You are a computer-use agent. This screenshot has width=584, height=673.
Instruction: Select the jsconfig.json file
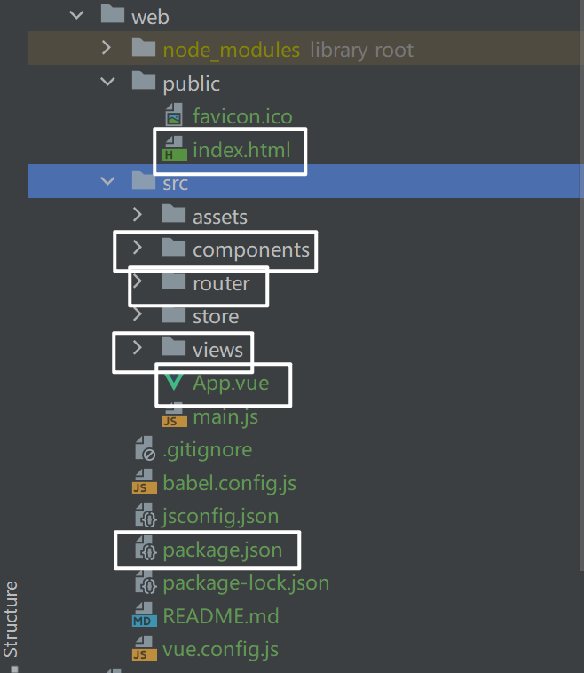[x=220, y=516]
